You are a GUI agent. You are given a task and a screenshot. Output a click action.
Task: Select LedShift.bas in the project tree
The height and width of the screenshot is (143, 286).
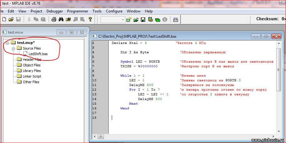pos(38,54)
